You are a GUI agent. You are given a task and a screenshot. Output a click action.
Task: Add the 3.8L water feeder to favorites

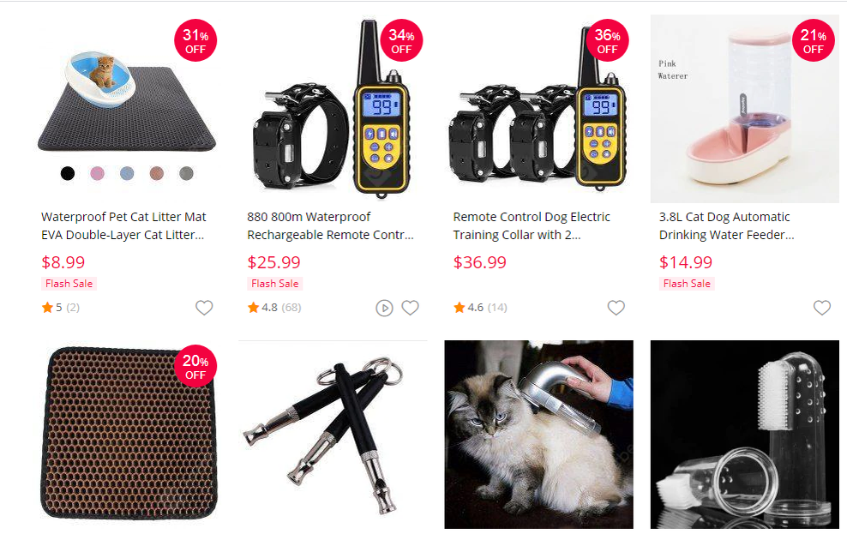pos(821,308)
